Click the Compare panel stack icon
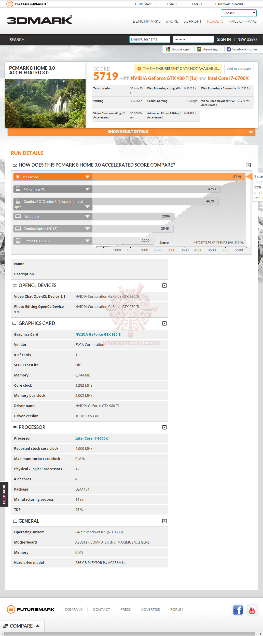 (5, 626)
